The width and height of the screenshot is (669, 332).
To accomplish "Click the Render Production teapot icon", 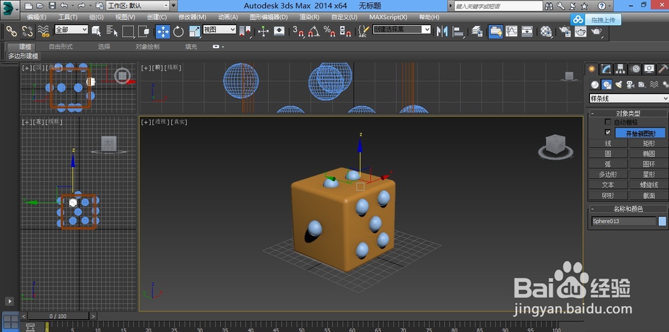I will pyautogui.click(x=597, y=31).
